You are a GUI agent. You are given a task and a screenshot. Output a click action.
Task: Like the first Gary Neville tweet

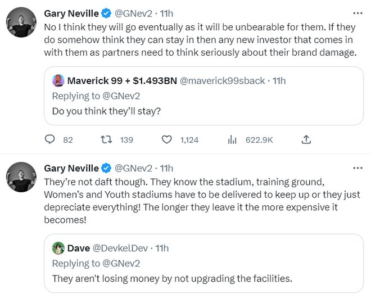click(x=167, y=139)
